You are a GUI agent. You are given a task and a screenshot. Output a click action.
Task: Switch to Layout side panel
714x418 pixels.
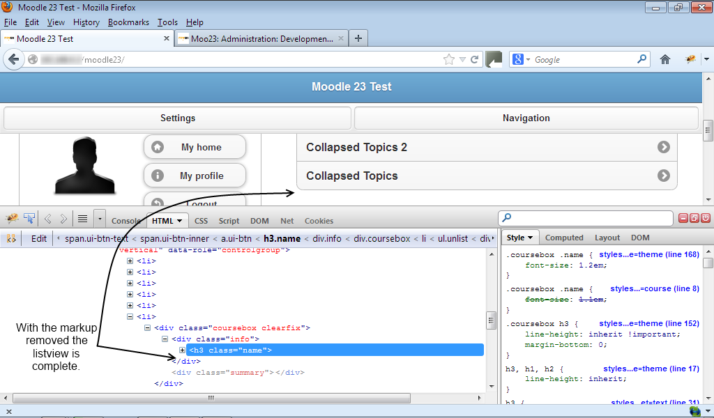[607, 238]
